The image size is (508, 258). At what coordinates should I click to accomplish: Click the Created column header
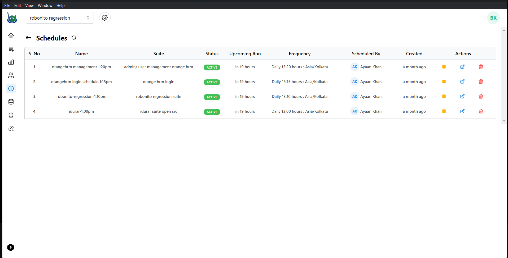[414, 54]
